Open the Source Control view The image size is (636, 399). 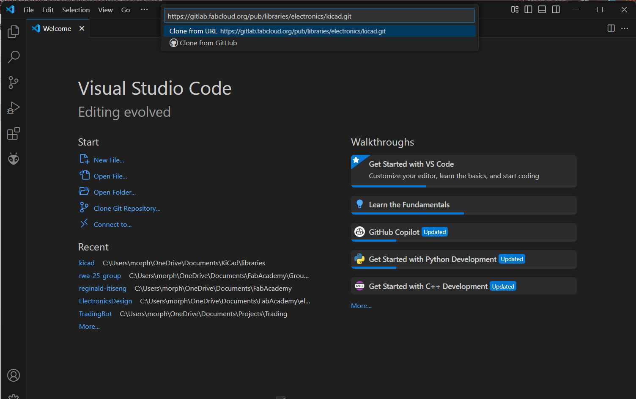13,82
